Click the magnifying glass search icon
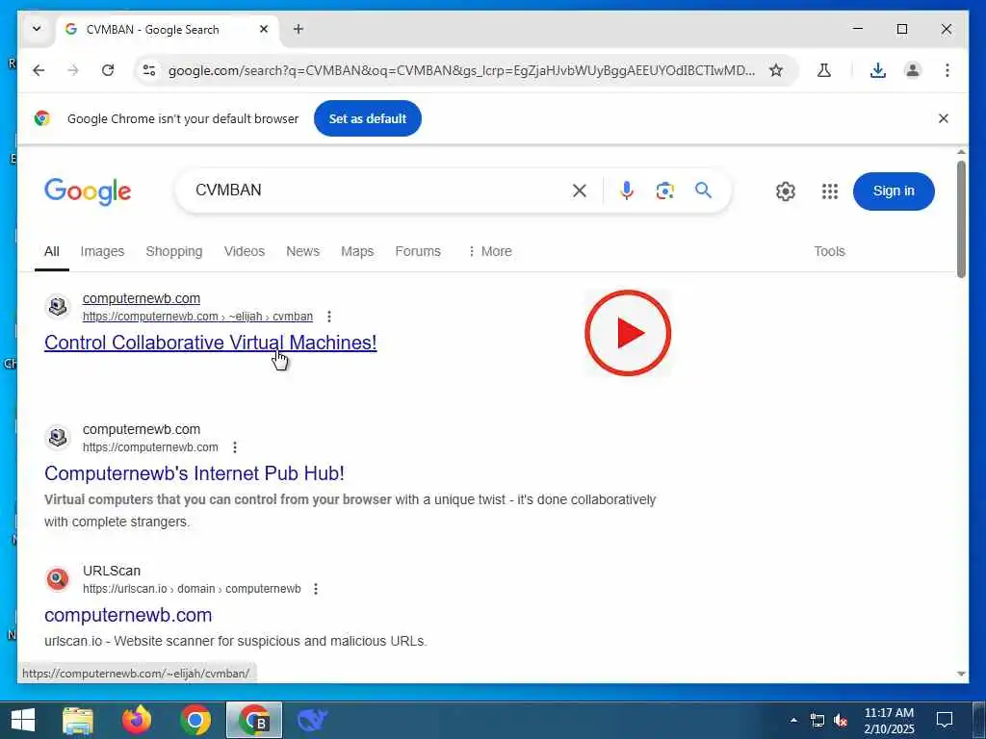986x739 pixels. [703, 190]
